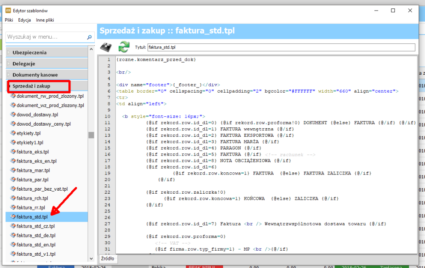Click the file icon beside faktura_std.tpl

click(x=13, y=217)
